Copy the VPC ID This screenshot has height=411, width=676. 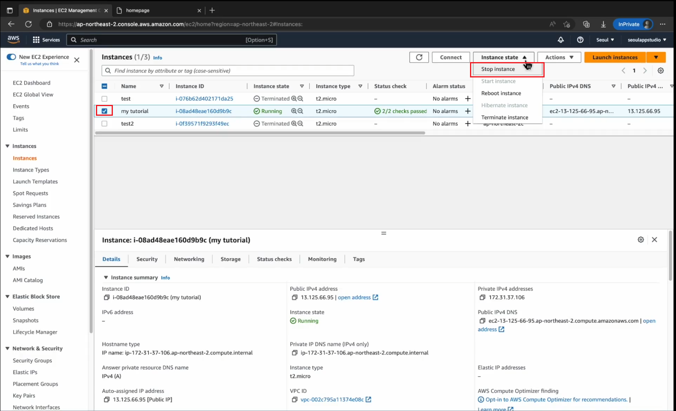click(x=295, y=399)
